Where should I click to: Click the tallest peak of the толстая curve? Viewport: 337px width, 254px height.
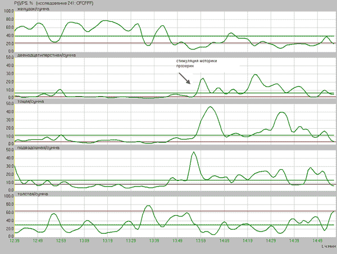pos(148,206)
